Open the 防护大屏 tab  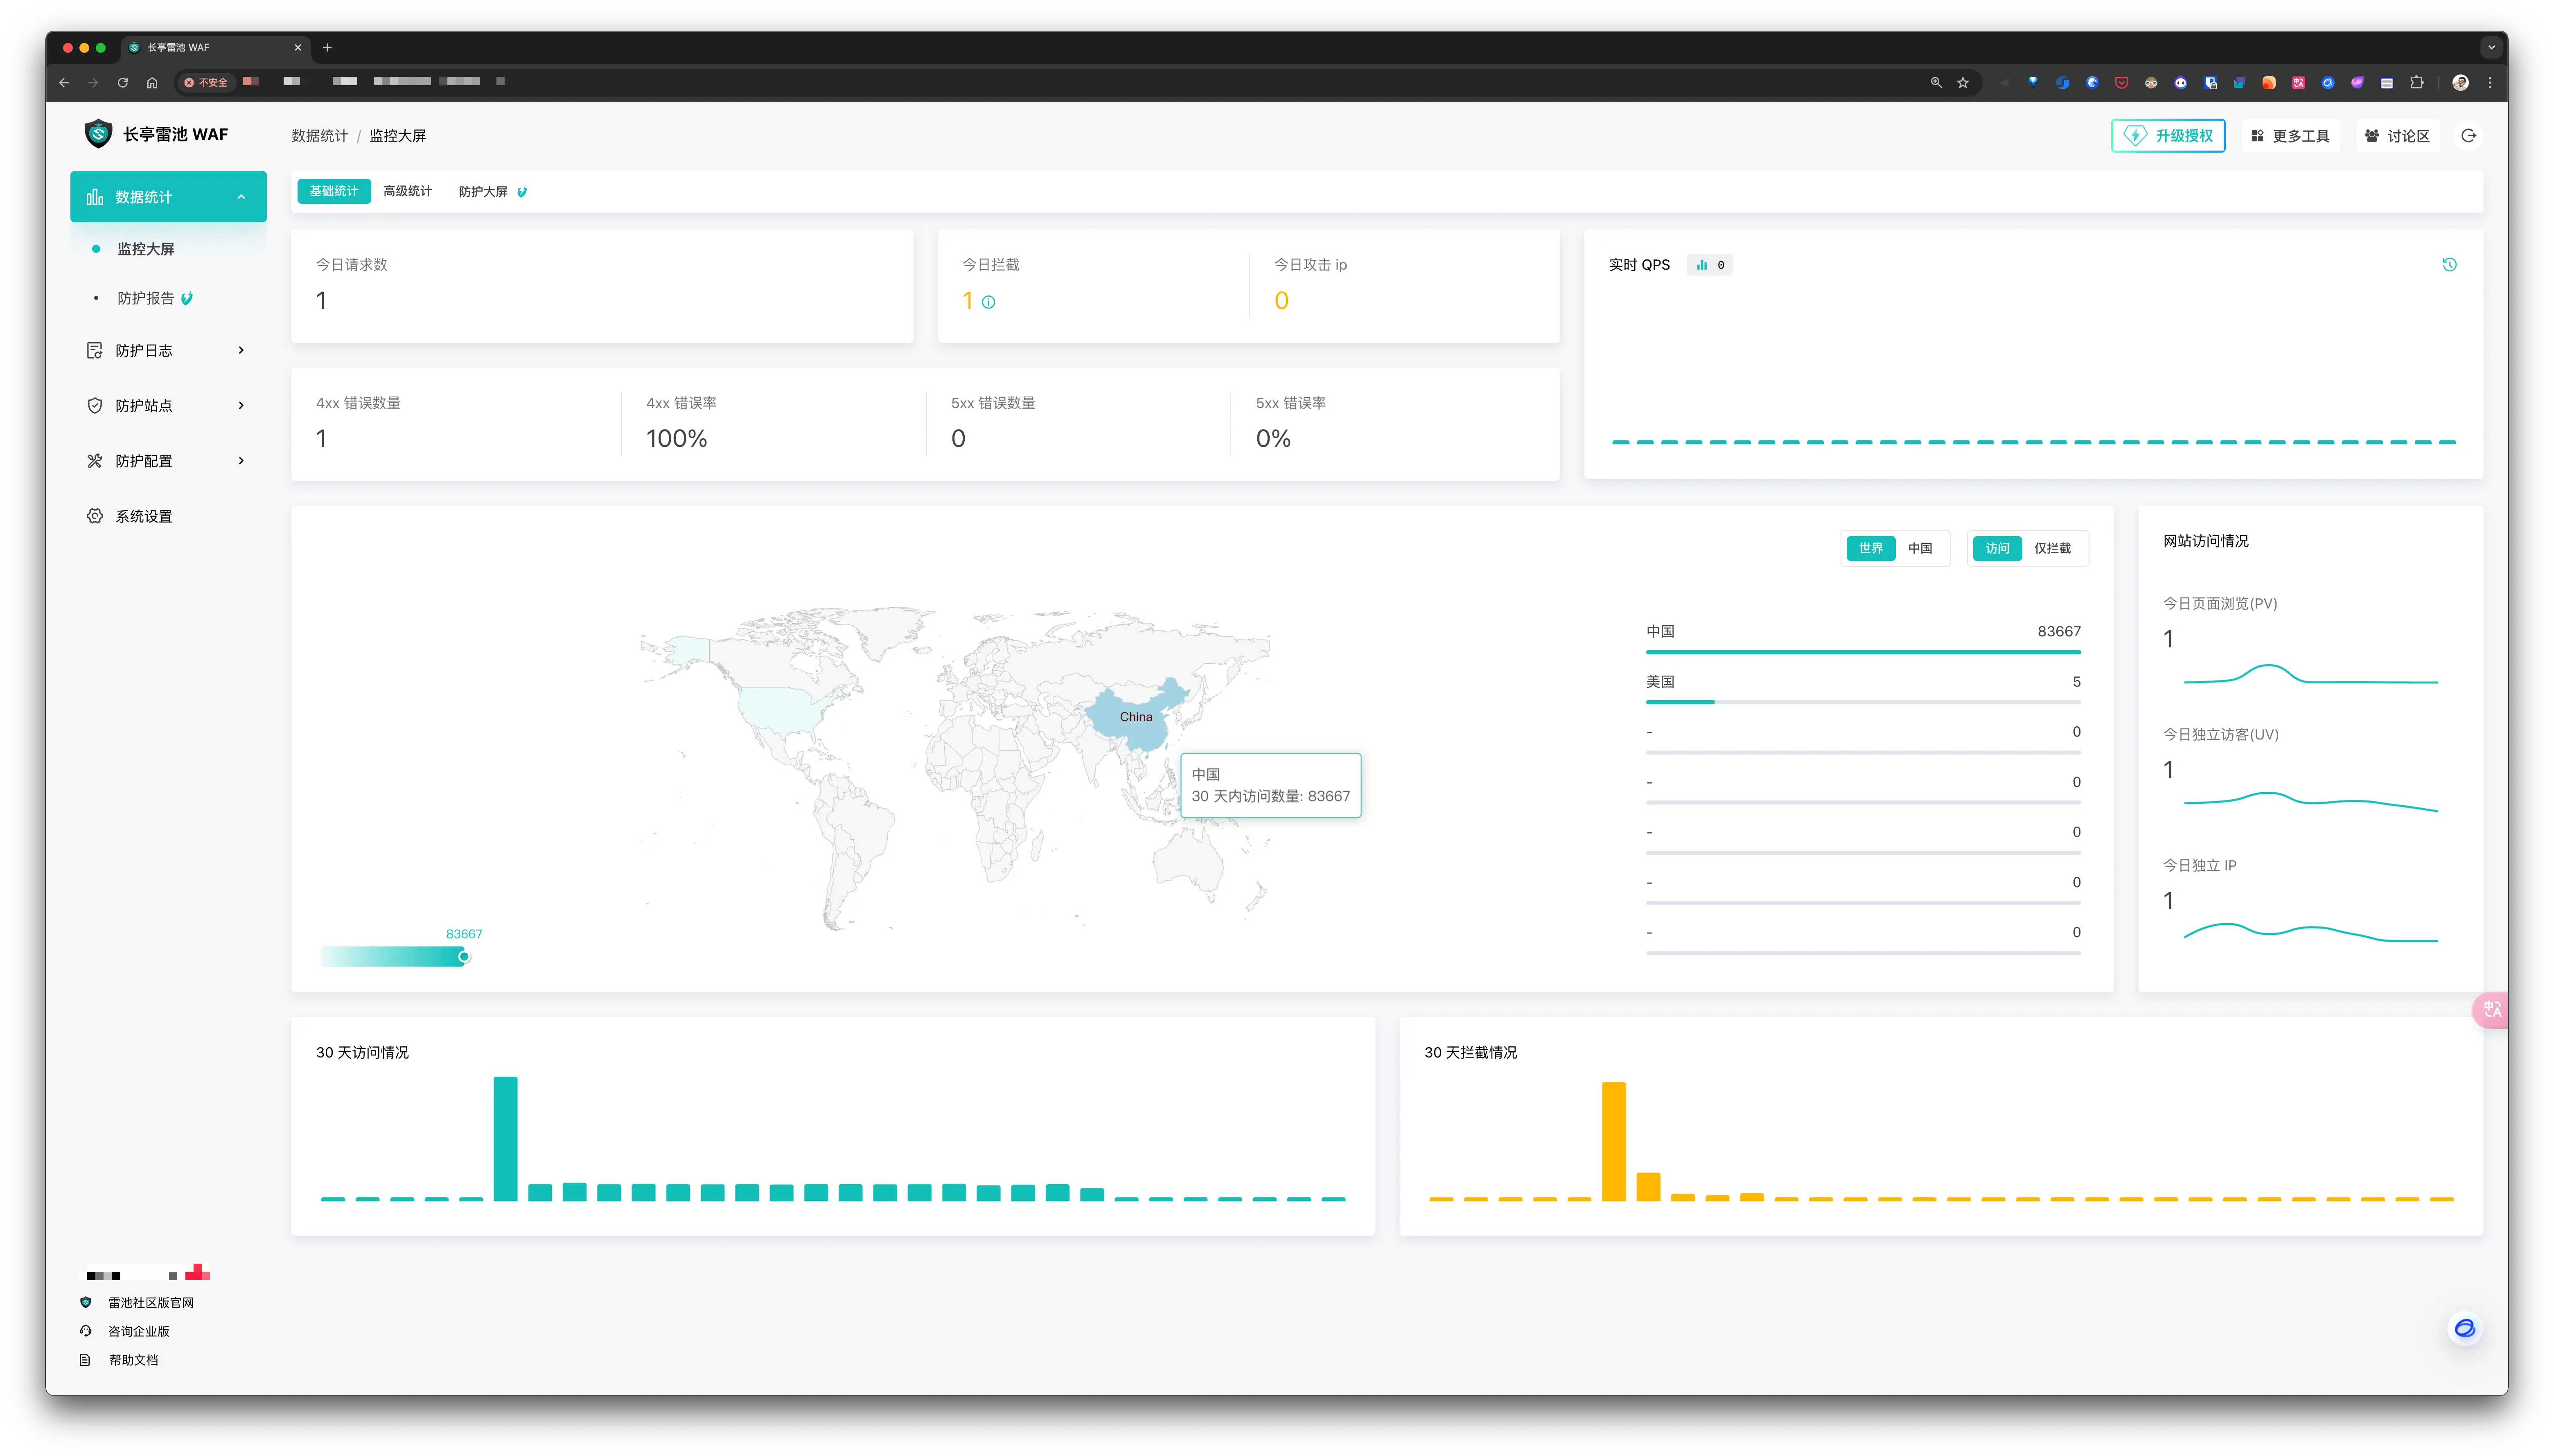(483, 191)
